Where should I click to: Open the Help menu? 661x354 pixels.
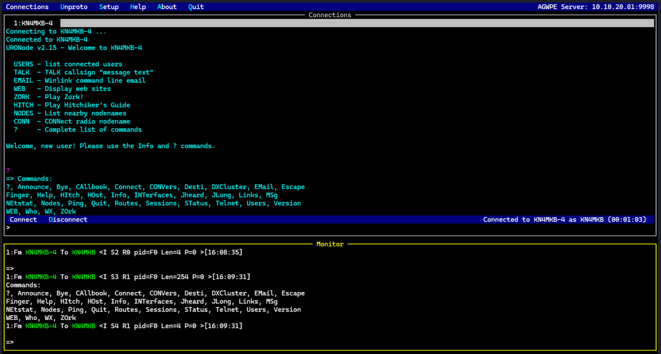point(138,6)
